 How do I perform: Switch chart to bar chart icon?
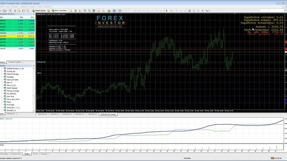coord(71,11)
